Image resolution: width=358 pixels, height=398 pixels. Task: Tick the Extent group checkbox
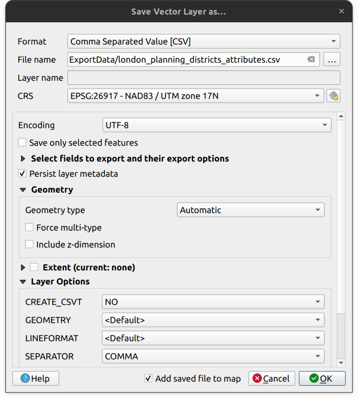(x=34, y=267)
